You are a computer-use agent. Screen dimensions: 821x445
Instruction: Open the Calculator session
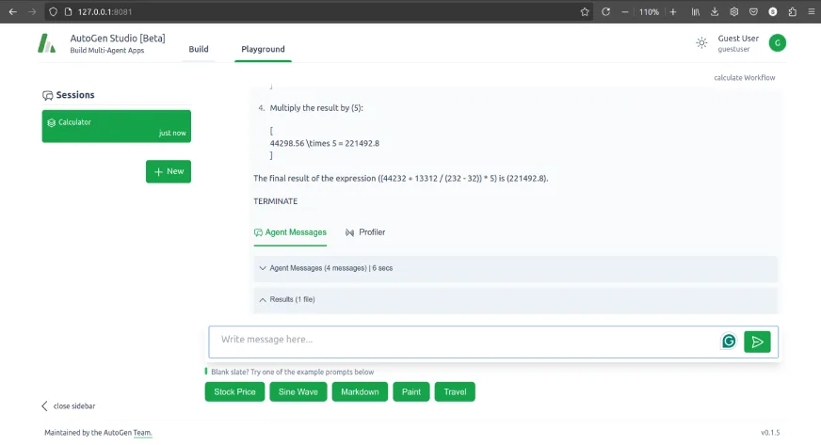[x=116, y=126]
